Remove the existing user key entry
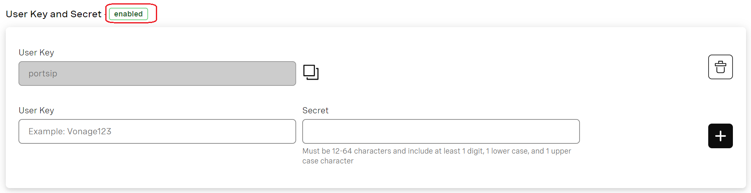This screenshot has width=751, height=193. [x=720, y=67]
